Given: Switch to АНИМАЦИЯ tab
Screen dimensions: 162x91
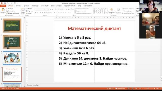Looking at the screenshot, I should (45, 6).
